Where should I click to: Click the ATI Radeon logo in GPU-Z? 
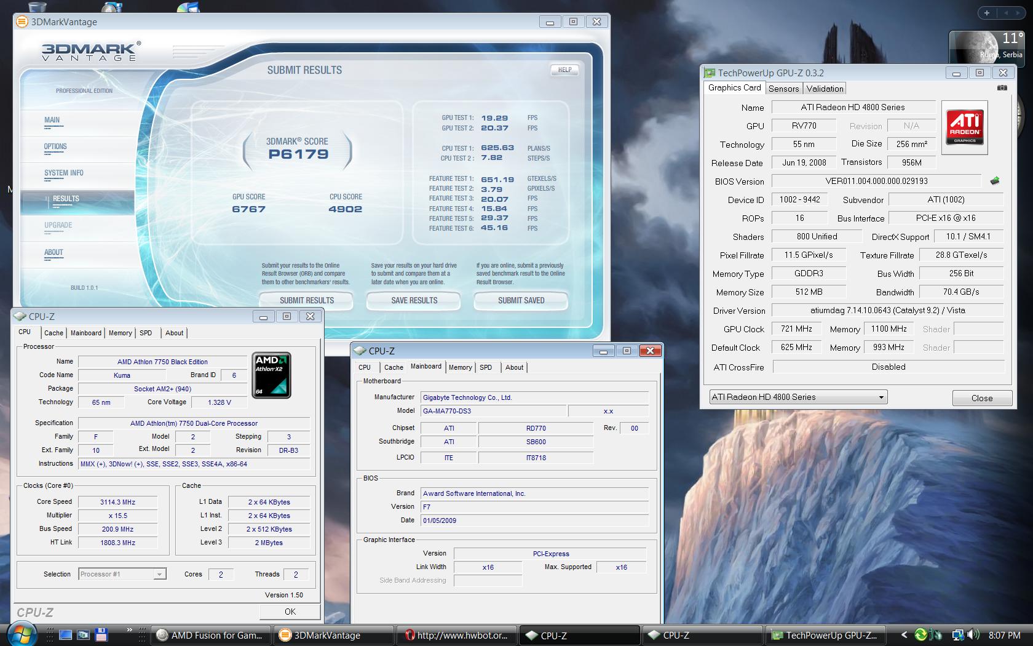pyautogui.click(x=965, y=128)
